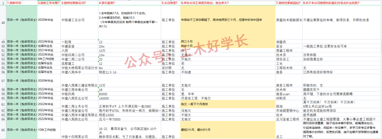Click header cell '1.您的学历'
The width and height of the screenshot is (382, 139).
tap(22, 3)
